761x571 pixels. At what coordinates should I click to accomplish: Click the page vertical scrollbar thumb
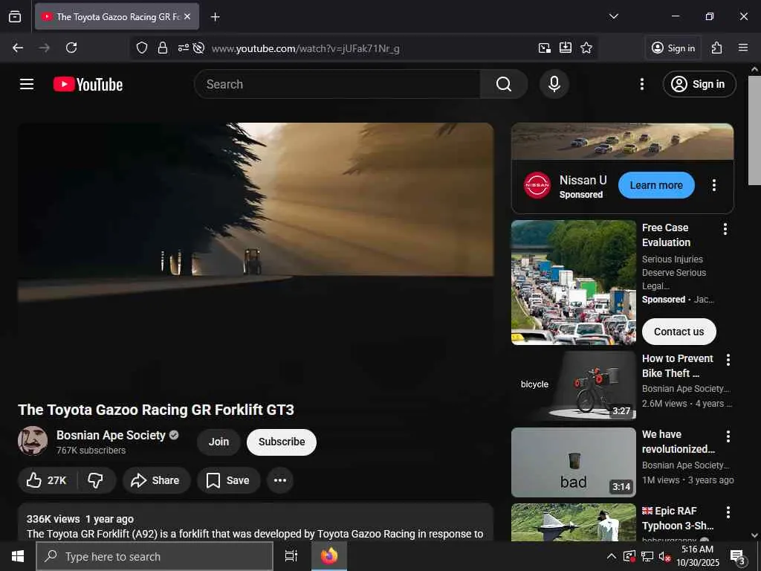click(754, 130)
